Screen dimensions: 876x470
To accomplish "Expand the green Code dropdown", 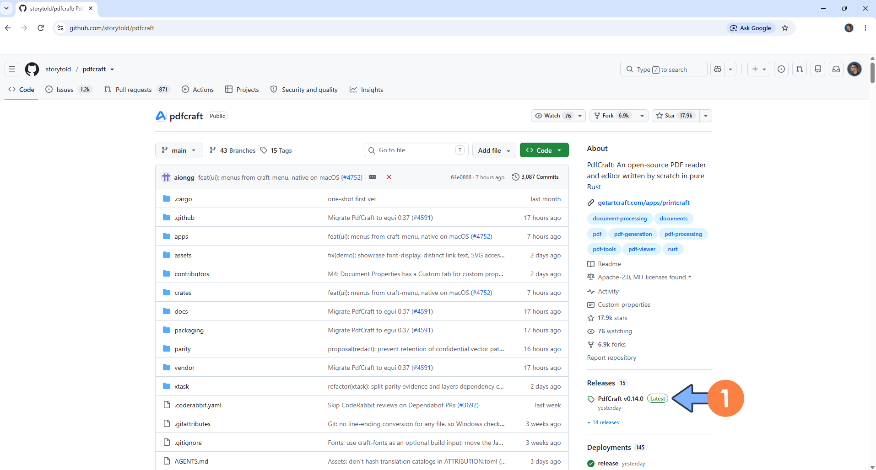I will pos(544,150).
